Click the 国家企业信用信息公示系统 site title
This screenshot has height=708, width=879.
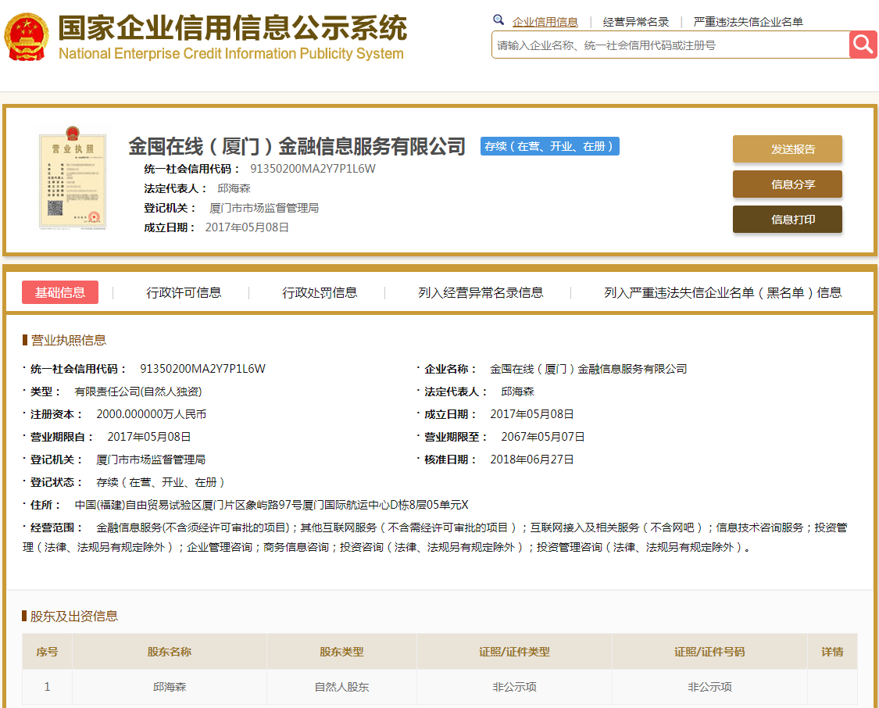[x=233, y=29]
